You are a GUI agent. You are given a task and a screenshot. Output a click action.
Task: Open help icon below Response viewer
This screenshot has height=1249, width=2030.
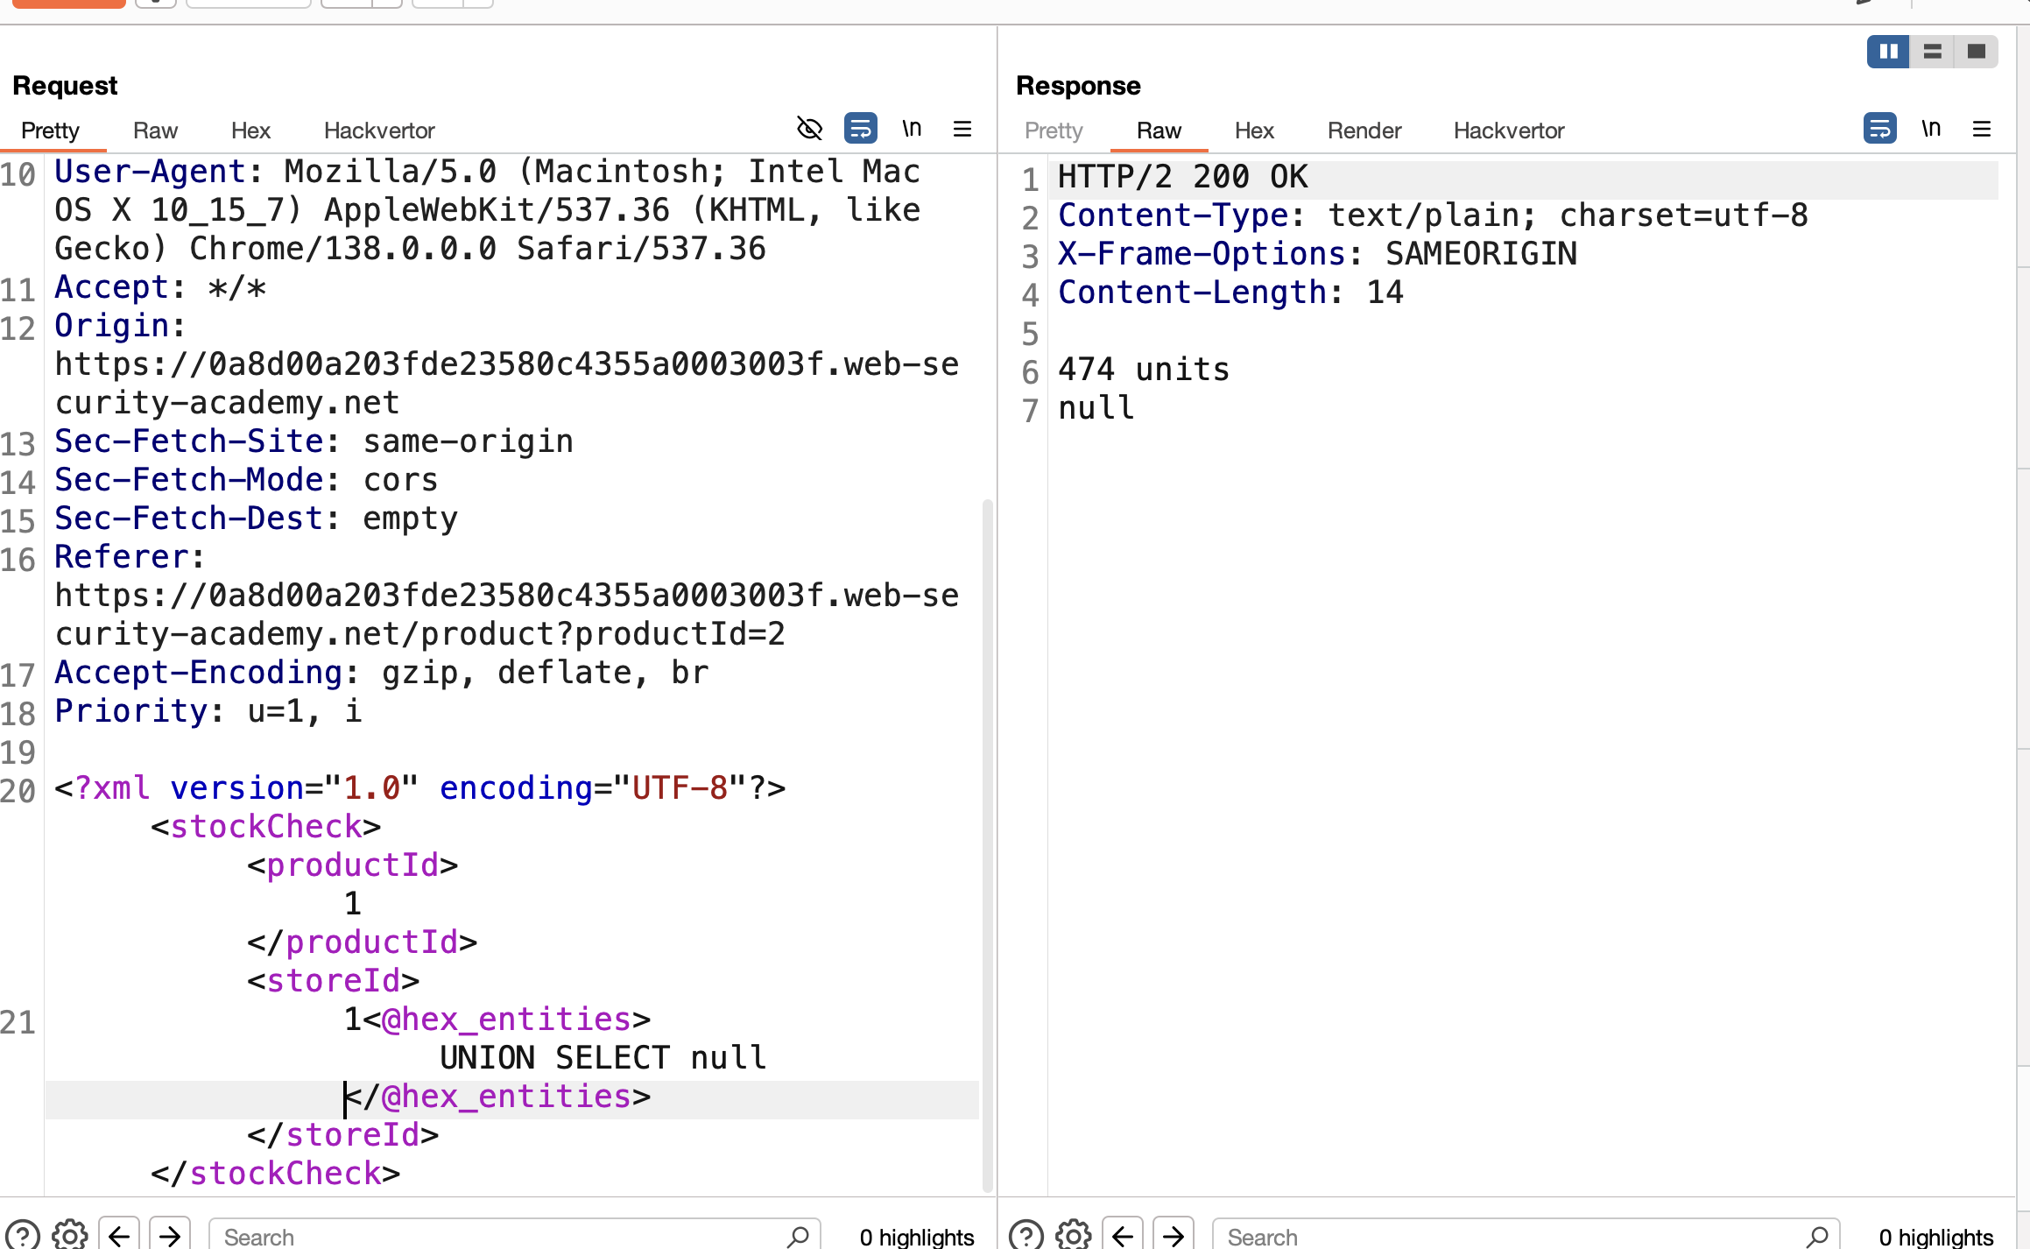coord(1026,1235)
